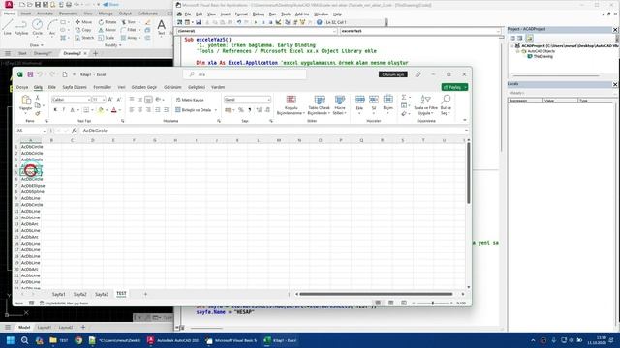Toggle italic (T) formatting in Excel

tap(63, 110)
